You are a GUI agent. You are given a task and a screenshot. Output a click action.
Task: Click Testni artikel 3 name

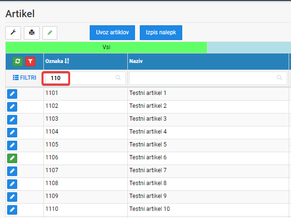(x=148, y=119)
